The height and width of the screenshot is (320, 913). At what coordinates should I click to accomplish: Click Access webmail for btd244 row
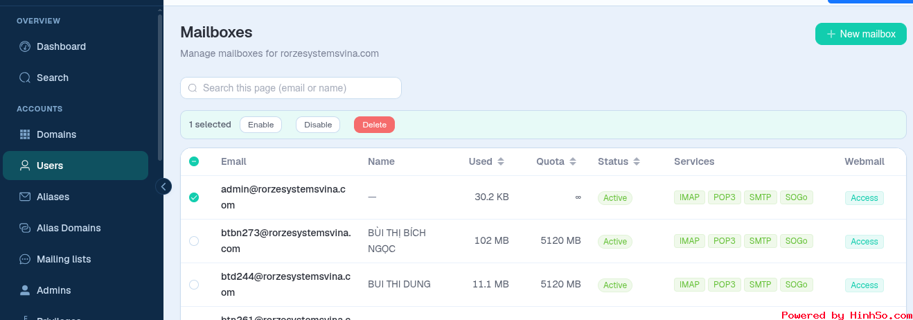[x=865, y=285]
